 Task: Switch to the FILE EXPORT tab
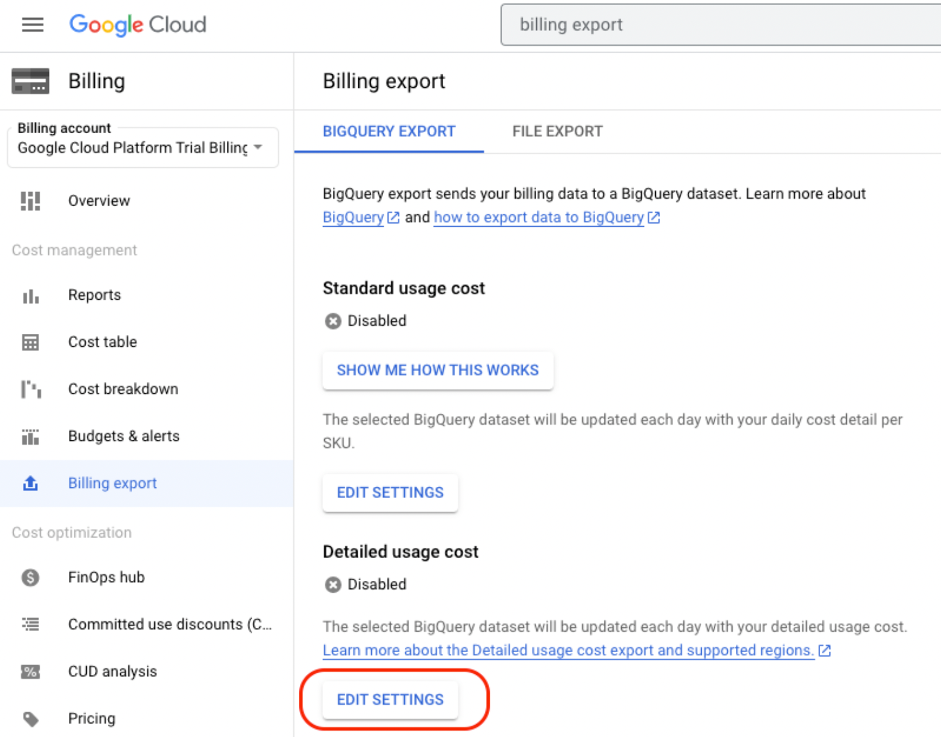pyautogui.click(x=556, y=131)
